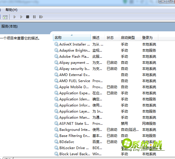Click gear icon beside BDdaSvc service
The image size is (175, 159).
[56, 142]
